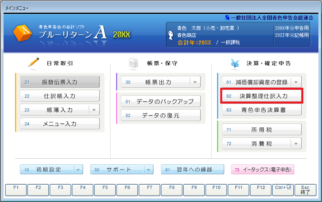Open イータックス(電子申告) (73)
The image size is (322, 202).
point(263,169)
